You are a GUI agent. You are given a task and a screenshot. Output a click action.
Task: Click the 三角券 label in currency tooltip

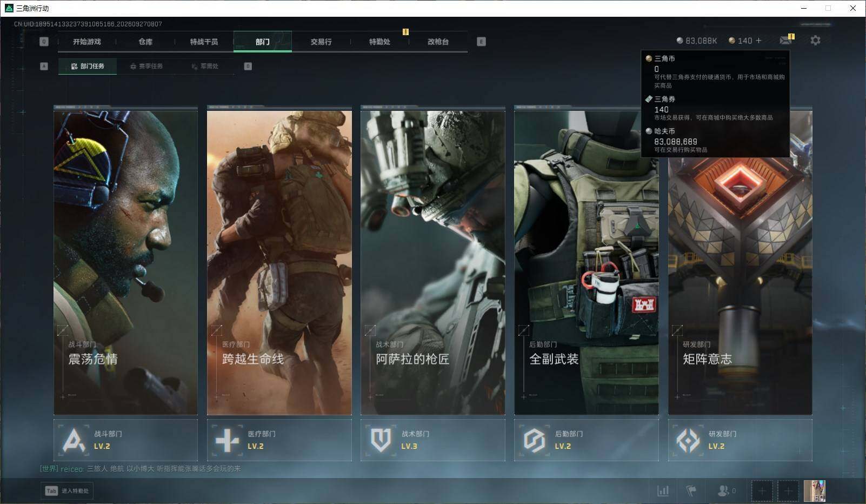[664, 99]
